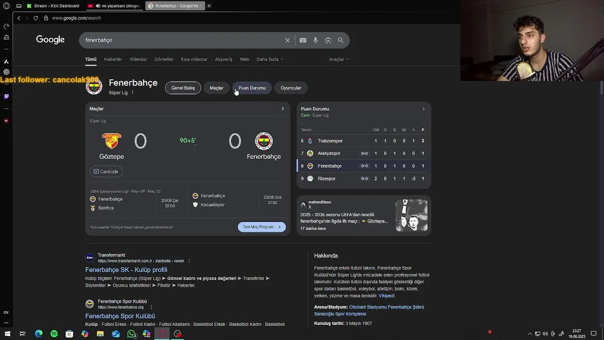The image size is (604, 340).
Task: Switch to the Alışveriş search tab
Action: point(224,59)
